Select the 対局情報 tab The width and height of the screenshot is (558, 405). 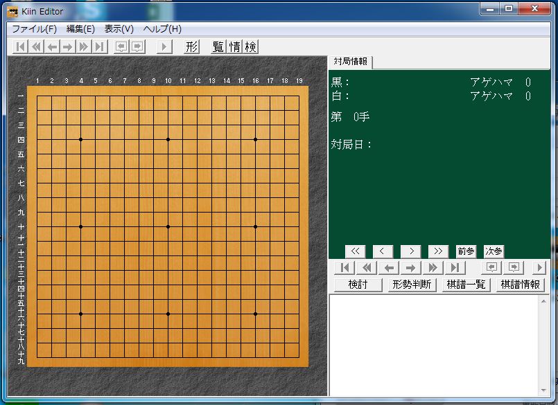click(x=351, y=62)
